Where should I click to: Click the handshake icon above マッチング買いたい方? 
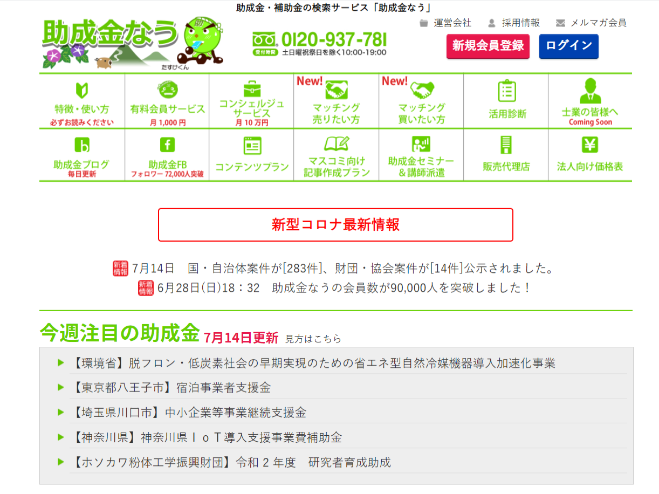(x=422, y=89)
